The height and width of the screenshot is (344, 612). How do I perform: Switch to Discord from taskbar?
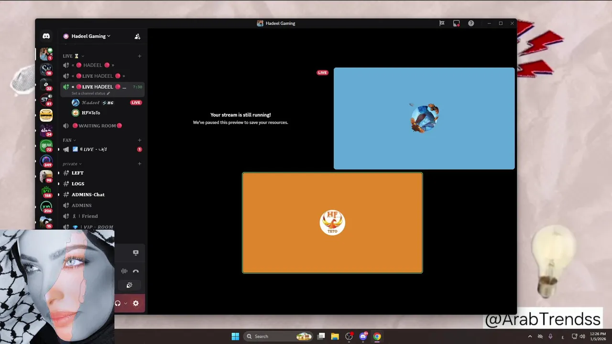(x=363, y=336)
